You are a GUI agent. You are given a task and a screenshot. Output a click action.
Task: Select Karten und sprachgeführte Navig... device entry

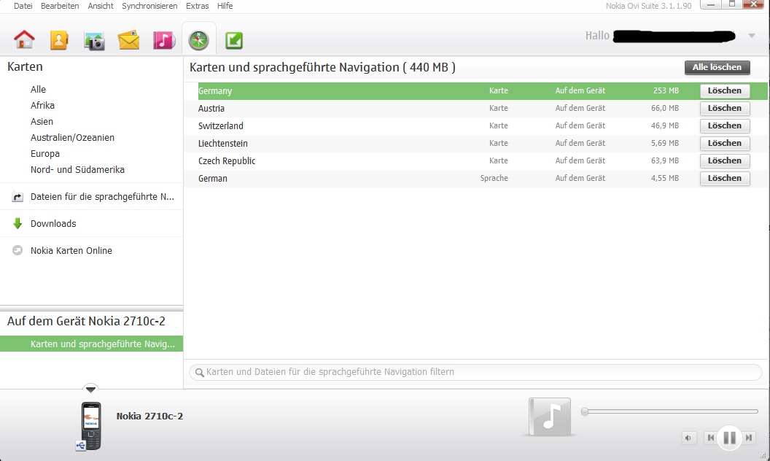coord(91,344)
